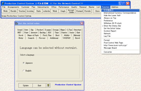This screenshot has width=141, height=91.
Task: Click the Set the initial value dialog icon
Action: [16, 23]
